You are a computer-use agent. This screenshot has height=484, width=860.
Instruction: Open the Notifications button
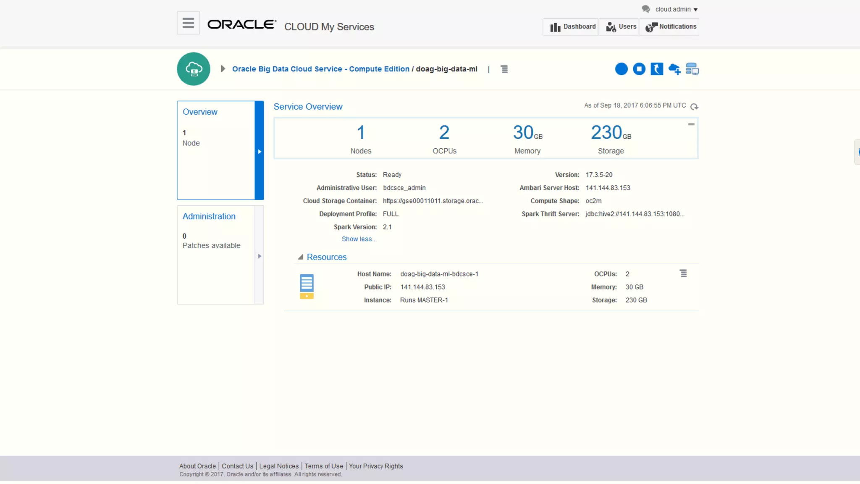671,27
